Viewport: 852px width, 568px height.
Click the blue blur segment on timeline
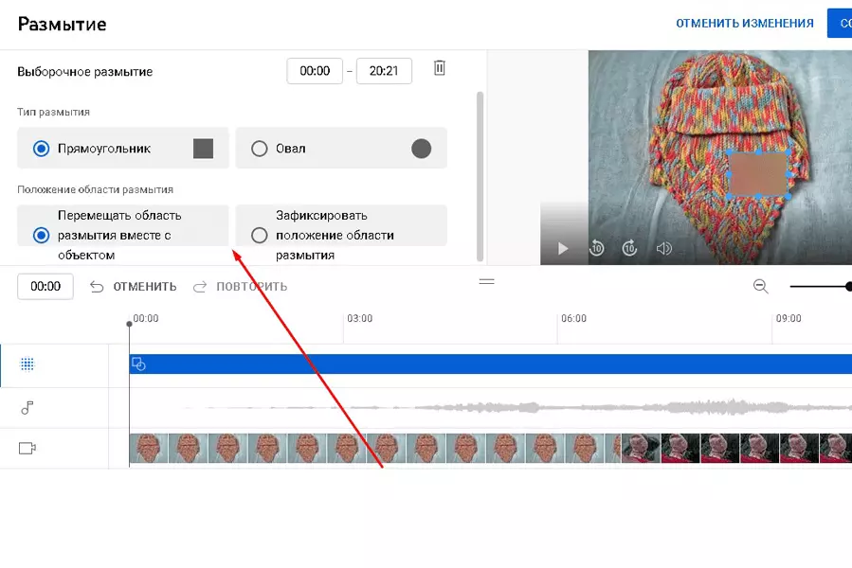pyautogui.click(x=491, y=364)
